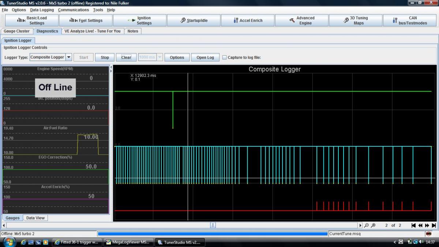The width and height of the screenshot is (439, 247).
Task: Open the 1000 ms interval dropdown
Action: [160, 57]
